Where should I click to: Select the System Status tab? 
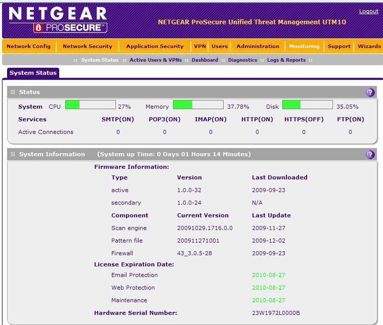pos(33,73)
